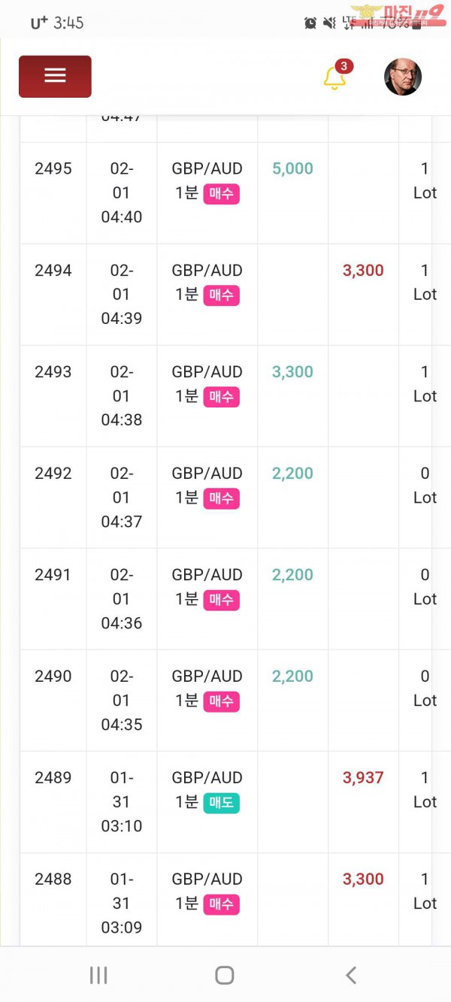The image size is (451, 1002).
Task: Click the notification count badge
Action: [344, 66]
